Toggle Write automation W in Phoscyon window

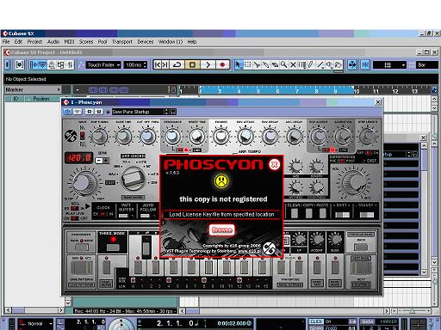pos(99,112)
